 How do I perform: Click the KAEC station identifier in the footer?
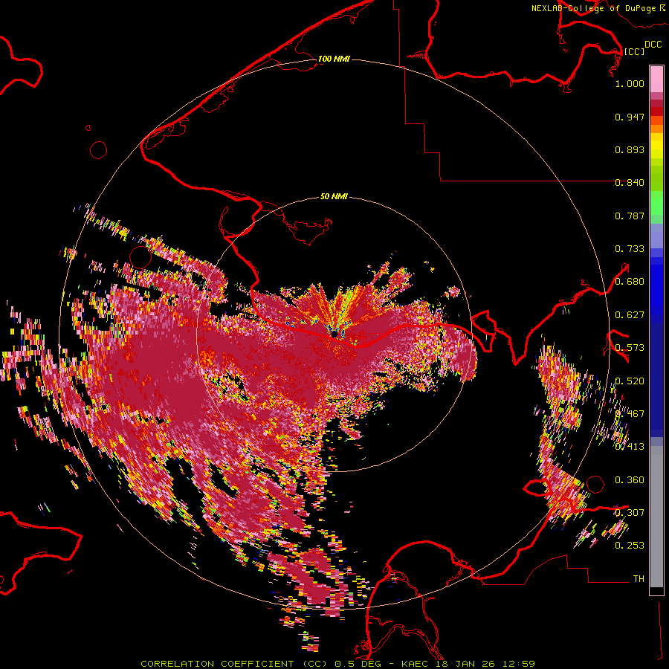[x=416, y=664]
